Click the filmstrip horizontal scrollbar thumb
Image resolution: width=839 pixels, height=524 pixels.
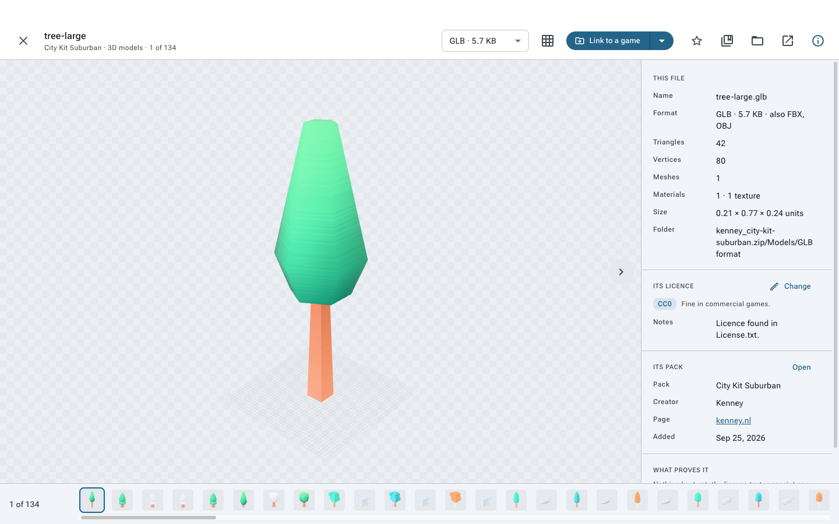click(x=149, y=517)
